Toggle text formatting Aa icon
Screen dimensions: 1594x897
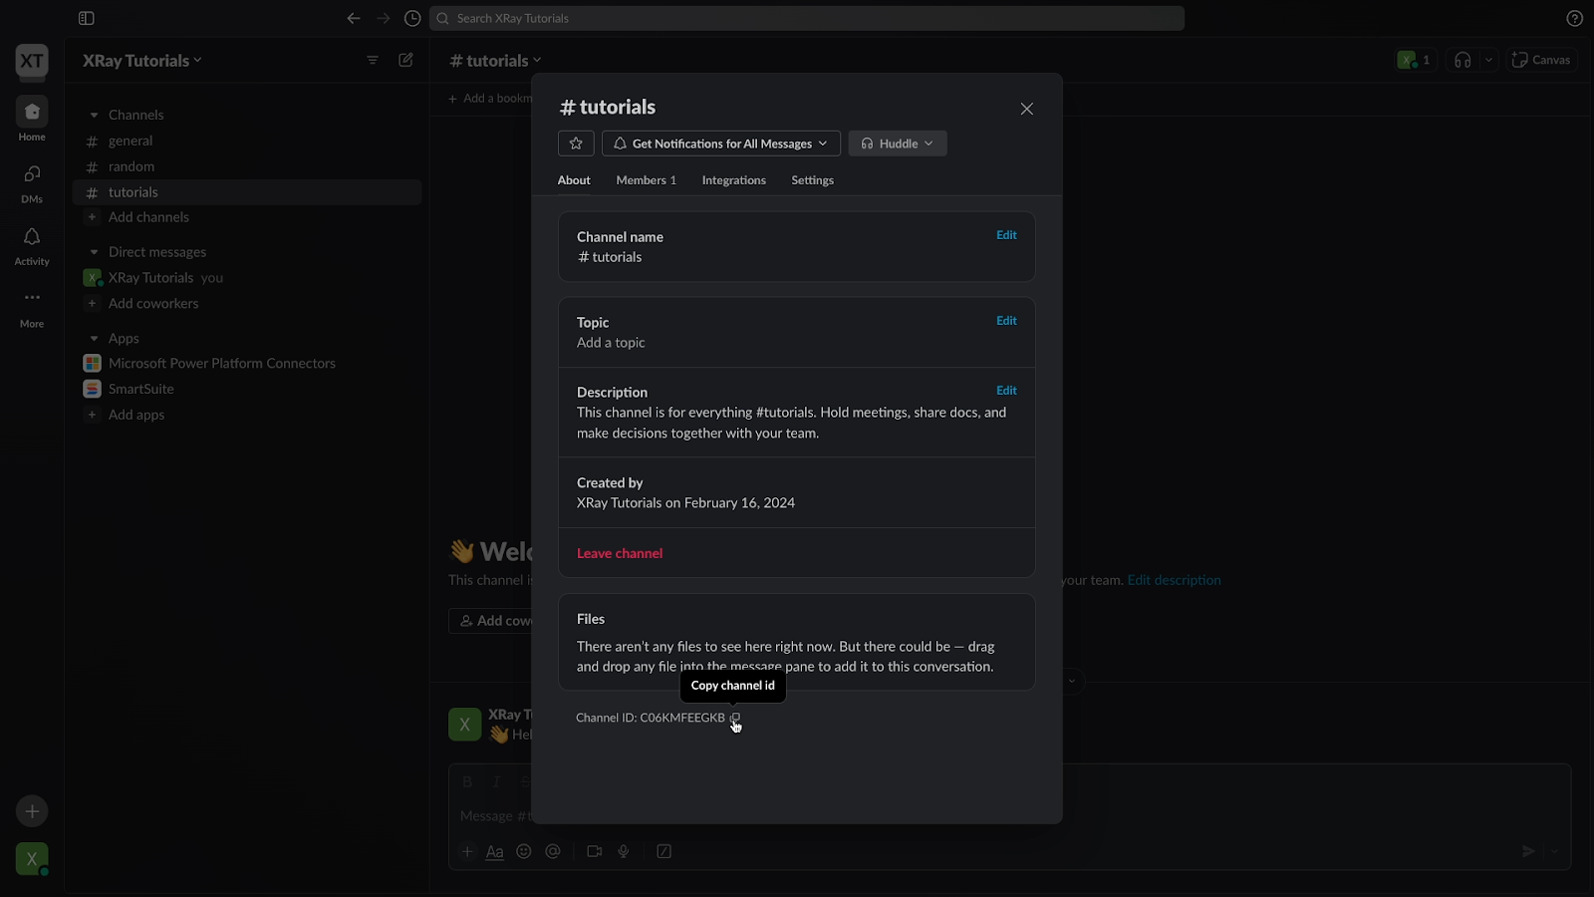[494, 851]
